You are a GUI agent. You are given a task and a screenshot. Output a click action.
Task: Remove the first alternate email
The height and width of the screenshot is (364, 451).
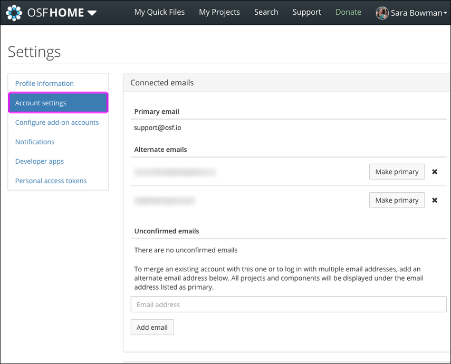435,172
